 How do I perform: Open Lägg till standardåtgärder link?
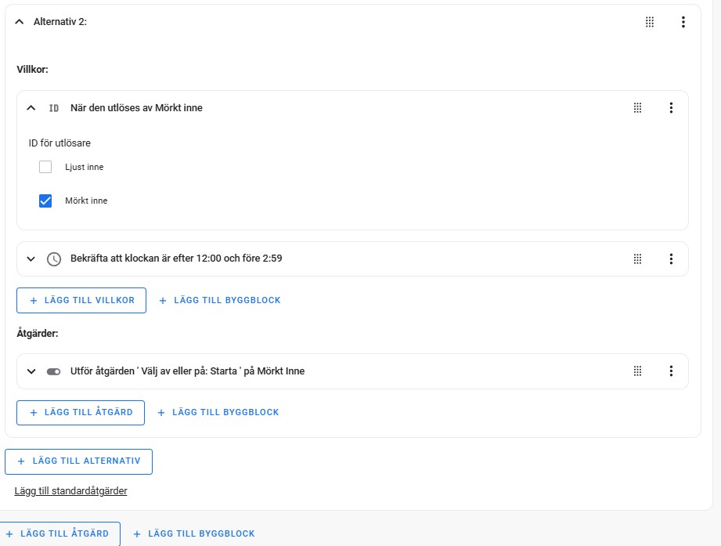pos(70,491)
